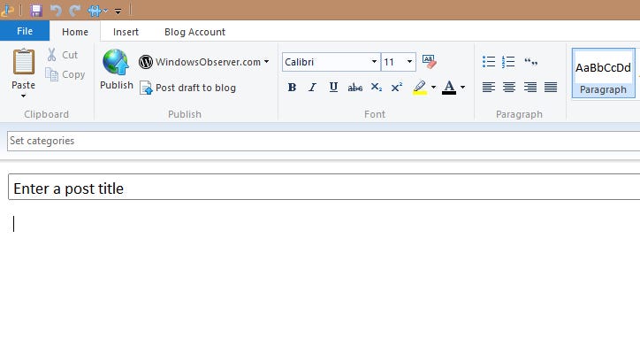Switch to the Home ribbon tab
The height and width of the screenshot is (346, 640).
[75, 32]
